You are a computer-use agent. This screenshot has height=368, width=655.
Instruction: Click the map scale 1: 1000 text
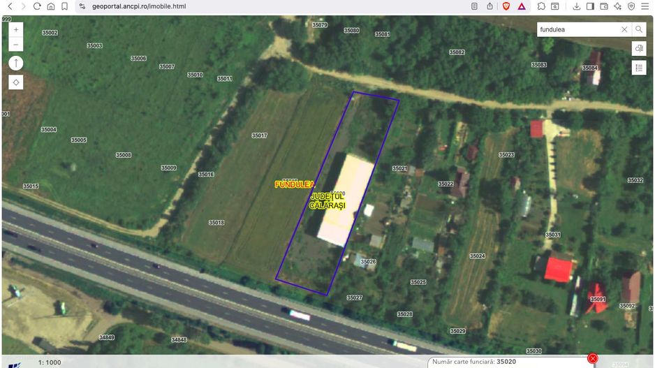tap(50, 362)
